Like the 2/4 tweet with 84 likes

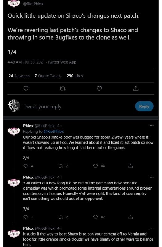coord(95,166)
